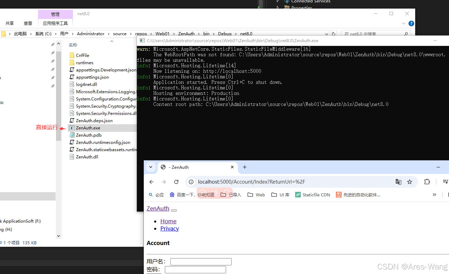Viewport: 449px width, 274px height.
Task: Open the Chrome extensions puzzle icon
Action: (427, 182)
